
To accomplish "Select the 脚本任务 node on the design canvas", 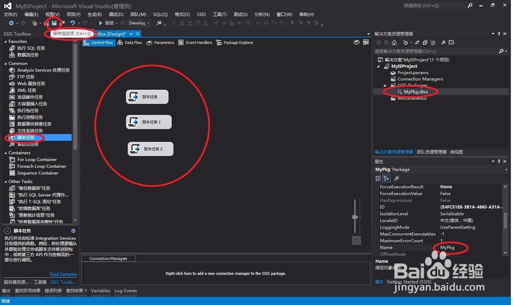I will 147,97.
